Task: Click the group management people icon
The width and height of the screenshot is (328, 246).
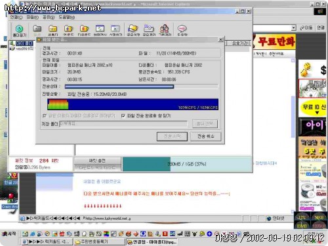Action: click(165, 28)
